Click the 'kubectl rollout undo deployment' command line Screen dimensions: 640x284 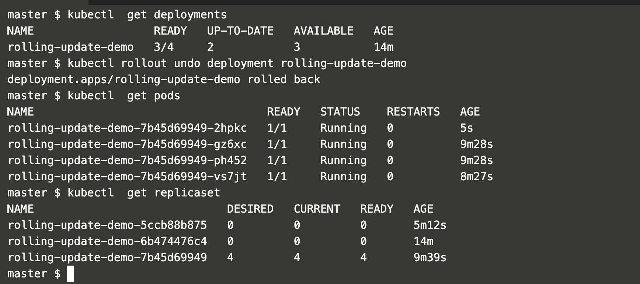pyautogui.click(x=237, y=63)
